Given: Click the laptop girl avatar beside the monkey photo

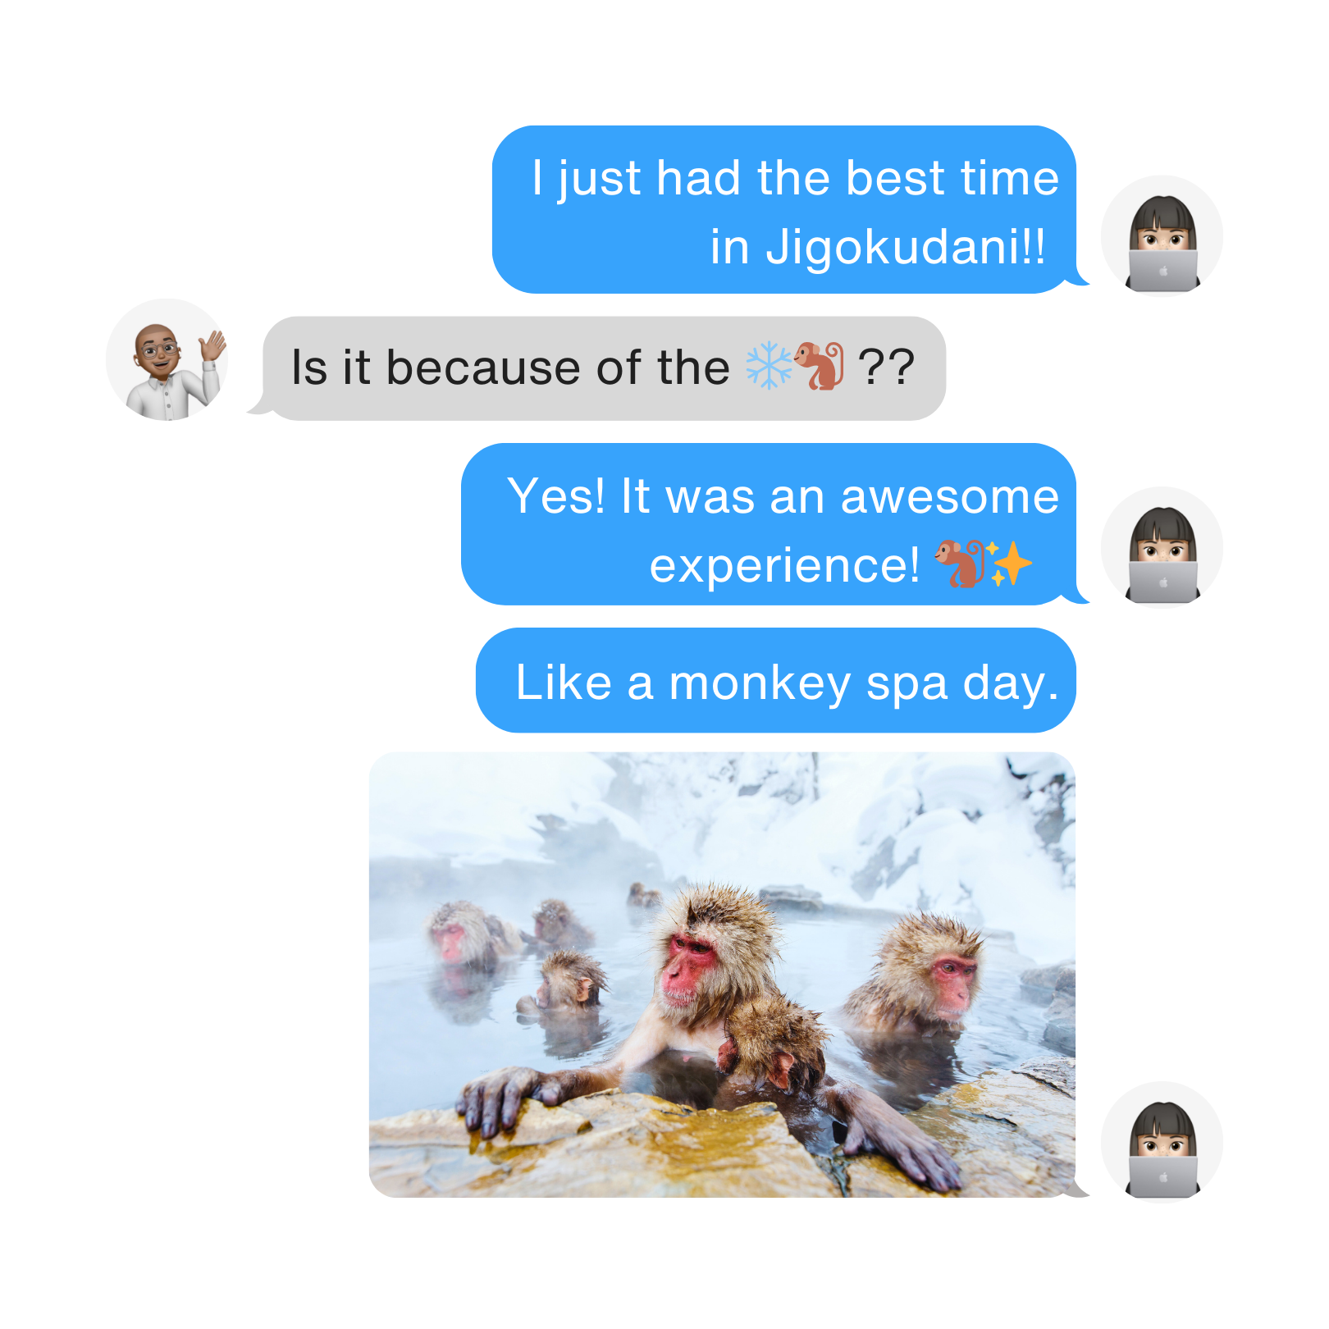Looking at the screenshot, I should pos(1162,1143).
